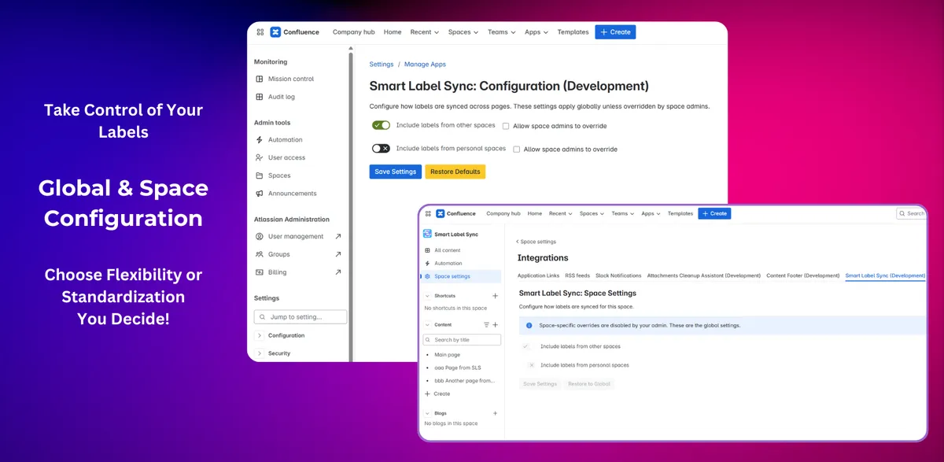The image size is (944, 462).
Task: Click the Billing card icon
Action: 260,272
